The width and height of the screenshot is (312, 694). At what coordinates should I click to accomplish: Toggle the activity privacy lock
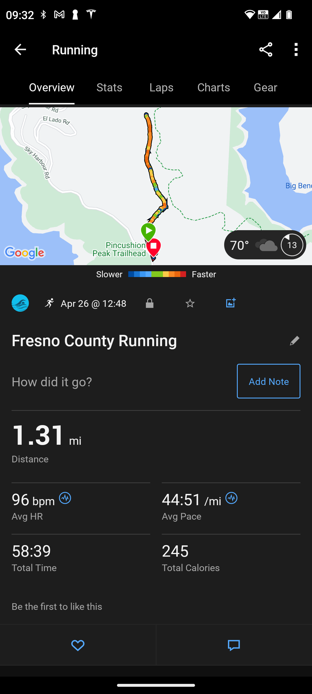pos(150,303)
